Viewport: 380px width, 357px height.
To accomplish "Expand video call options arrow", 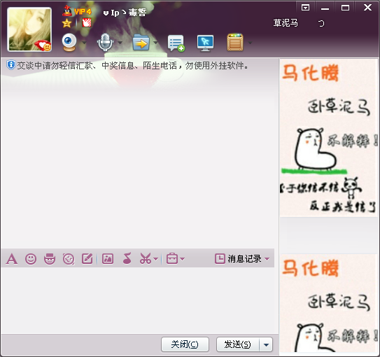I will coord(84,43).
